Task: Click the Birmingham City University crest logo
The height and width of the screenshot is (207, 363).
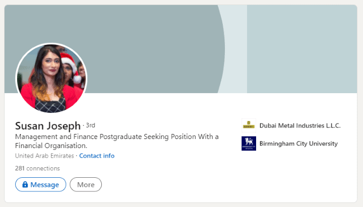Action: [x=249, y=144]
